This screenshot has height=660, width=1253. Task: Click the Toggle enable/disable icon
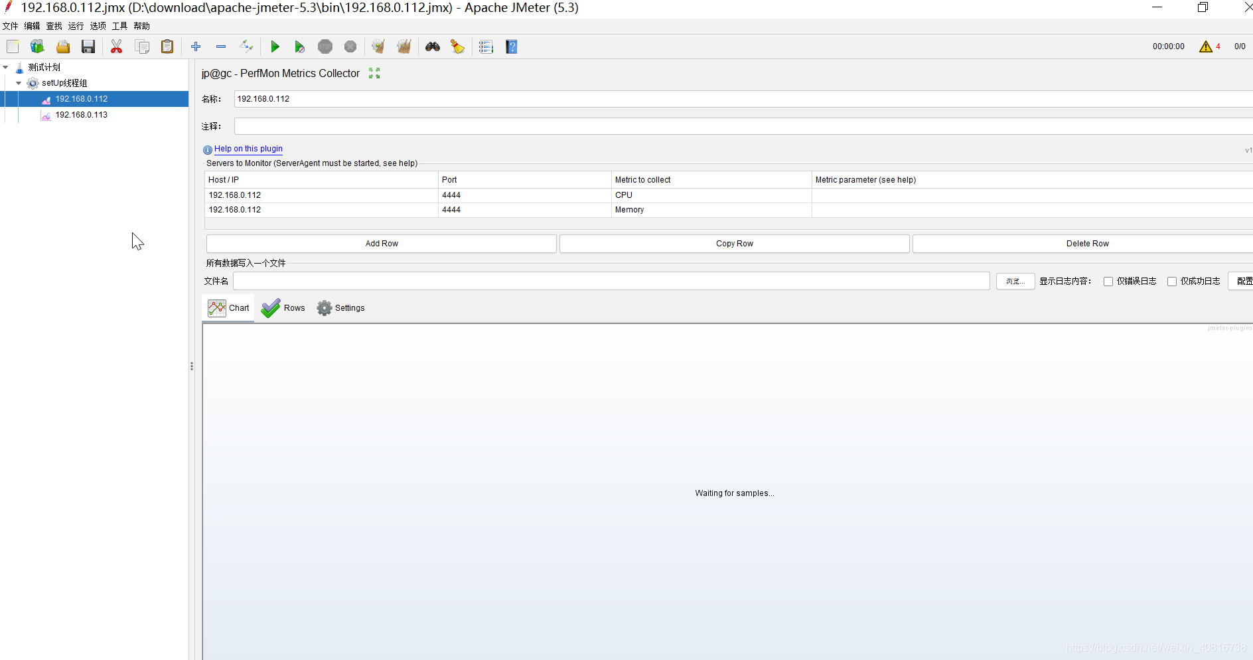pos(246,46)
